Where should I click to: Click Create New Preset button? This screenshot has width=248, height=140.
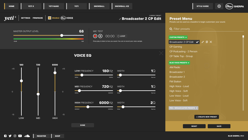click(x=207, y=117)
